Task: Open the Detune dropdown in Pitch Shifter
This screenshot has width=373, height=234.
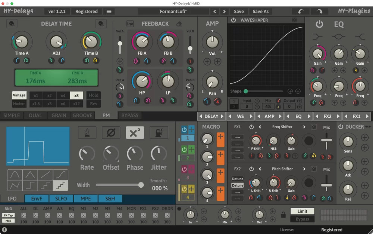Action: [238, 178]
